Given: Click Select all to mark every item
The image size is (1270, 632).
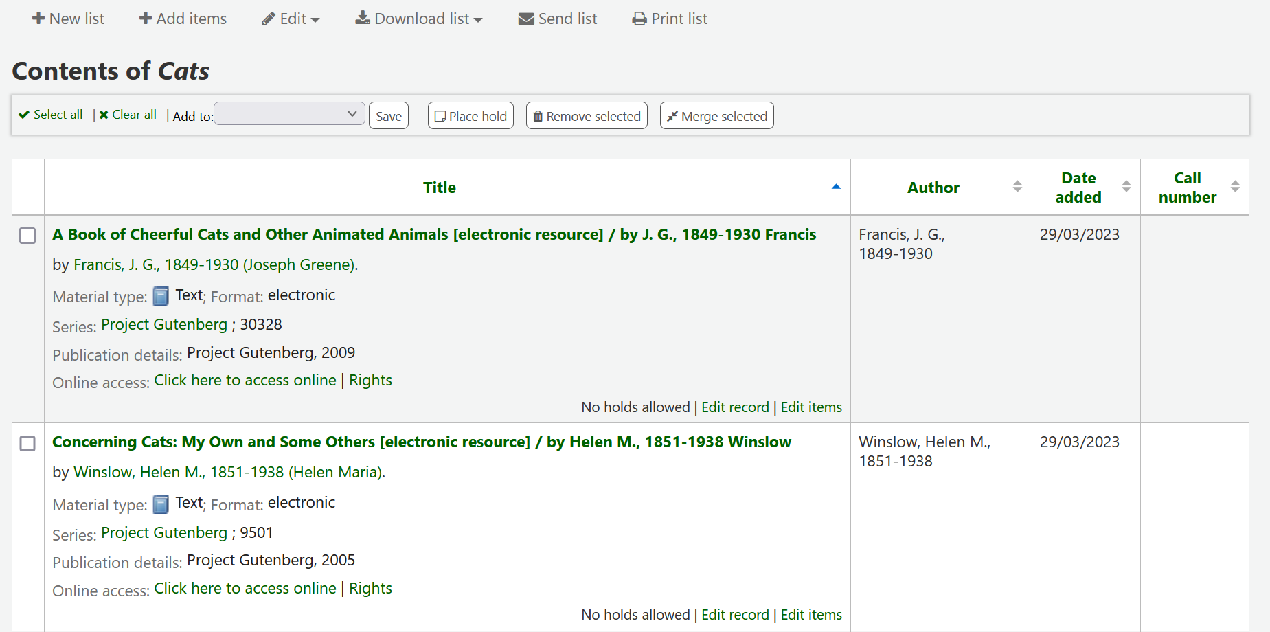Looking at the screenshot, I should 50,115.
